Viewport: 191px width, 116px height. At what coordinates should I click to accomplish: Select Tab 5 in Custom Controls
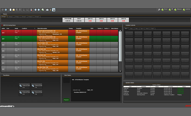pyautogui.click(x=147, y=28)
